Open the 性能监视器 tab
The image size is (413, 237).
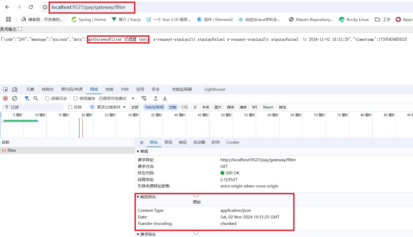click(182, 89)
